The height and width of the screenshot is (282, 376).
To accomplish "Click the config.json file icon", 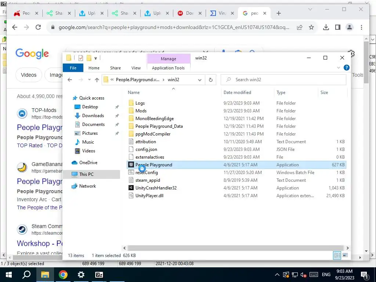I will point(131,149).
